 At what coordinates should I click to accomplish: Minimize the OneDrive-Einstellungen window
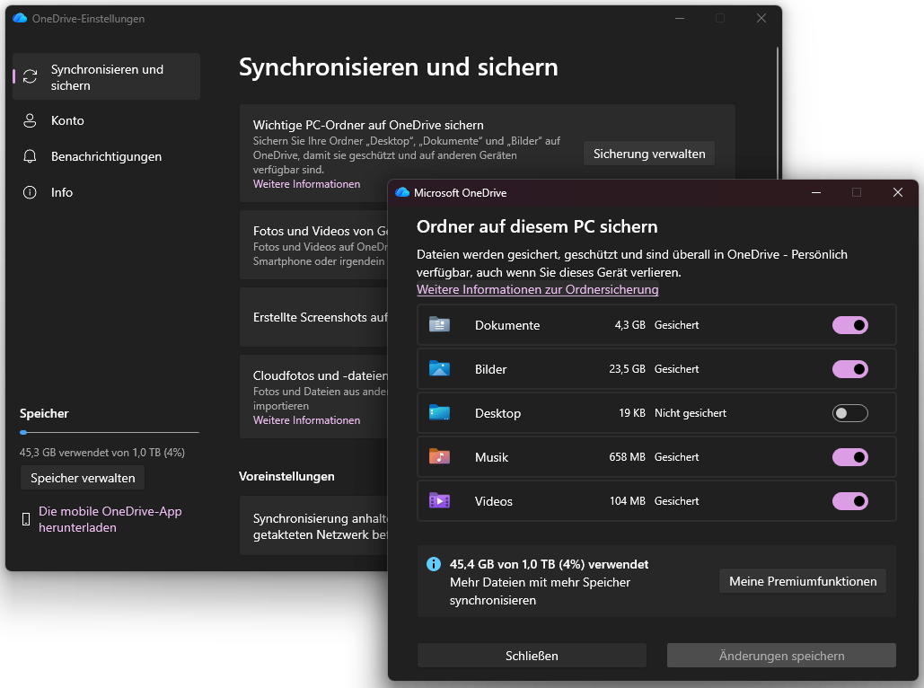(x=680, y=18)
